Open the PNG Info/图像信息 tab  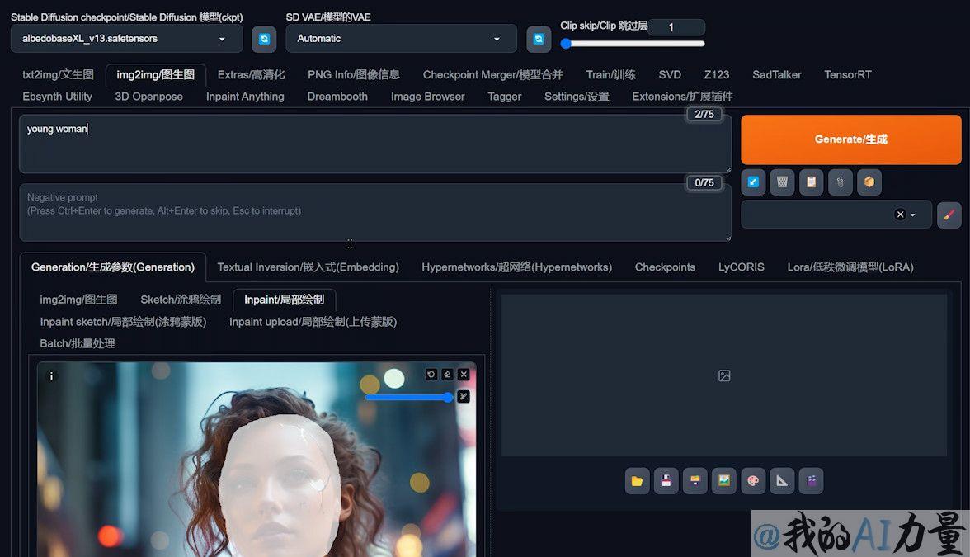coord(354,75)
